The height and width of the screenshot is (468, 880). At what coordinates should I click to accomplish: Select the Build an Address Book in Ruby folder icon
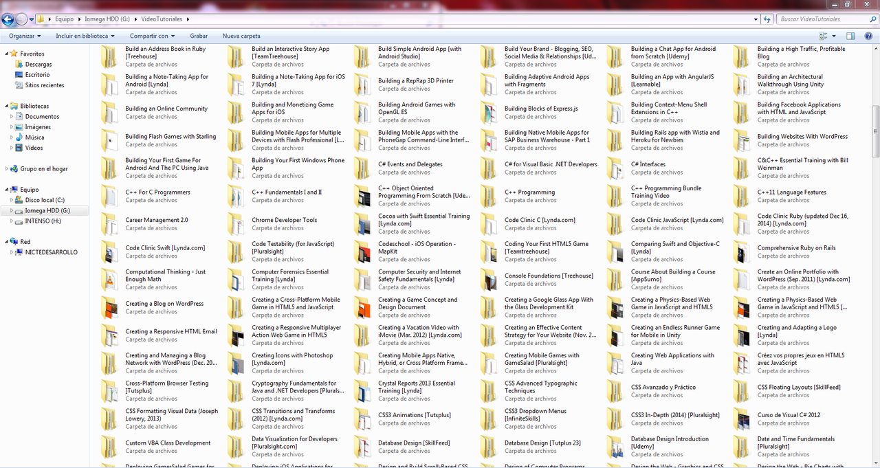pos(109,56)
